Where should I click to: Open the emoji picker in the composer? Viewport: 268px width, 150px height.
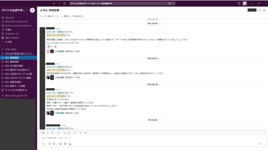coord(60,144)
